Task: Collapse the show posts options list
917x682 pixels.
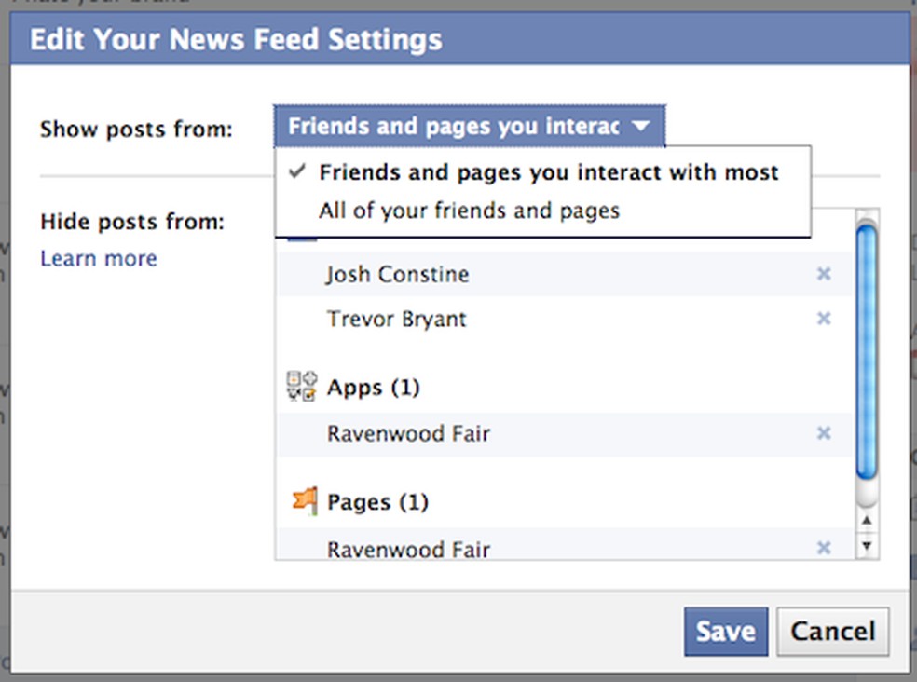Action: [x=469, y=126]
